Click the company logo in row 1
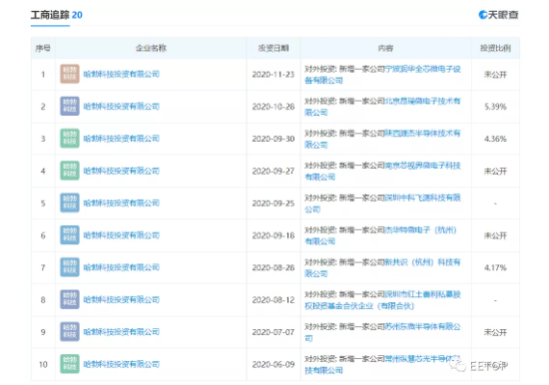The height and width of the screenshot is (385, 549). pyautogui.click(x=70, y=74)
